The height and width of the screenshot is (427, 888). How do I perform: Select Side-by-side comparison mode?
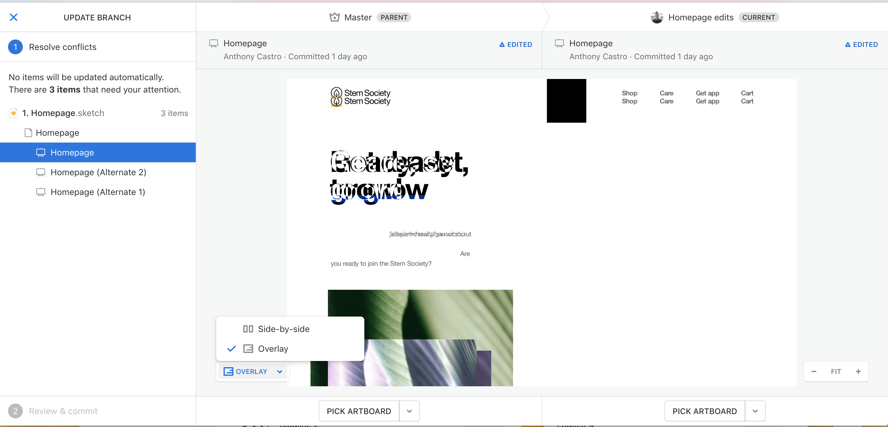coord(283,329)
